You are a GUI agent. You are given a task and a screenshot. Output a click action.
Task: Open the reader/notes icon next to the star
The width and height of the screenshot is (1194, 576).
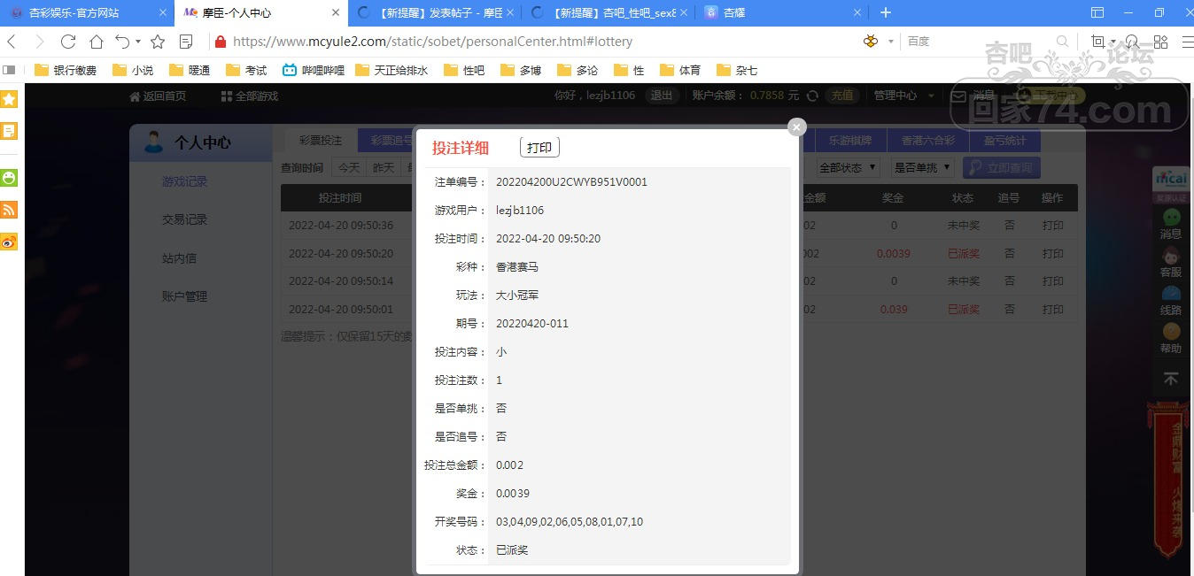pos(186,42)
